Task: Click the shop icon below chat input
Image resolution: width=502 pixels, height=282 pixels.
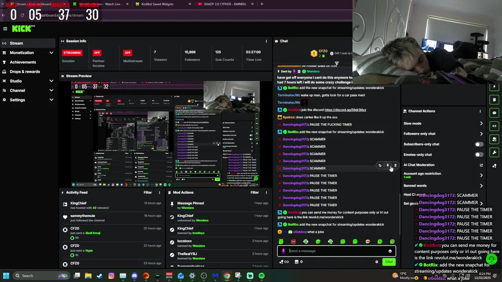Action: (296, 262)
